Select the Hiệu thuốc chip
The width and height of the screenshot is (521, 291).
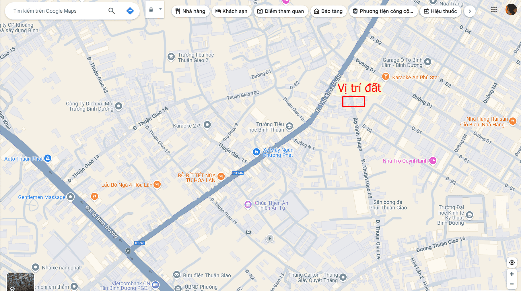point(441,11)
